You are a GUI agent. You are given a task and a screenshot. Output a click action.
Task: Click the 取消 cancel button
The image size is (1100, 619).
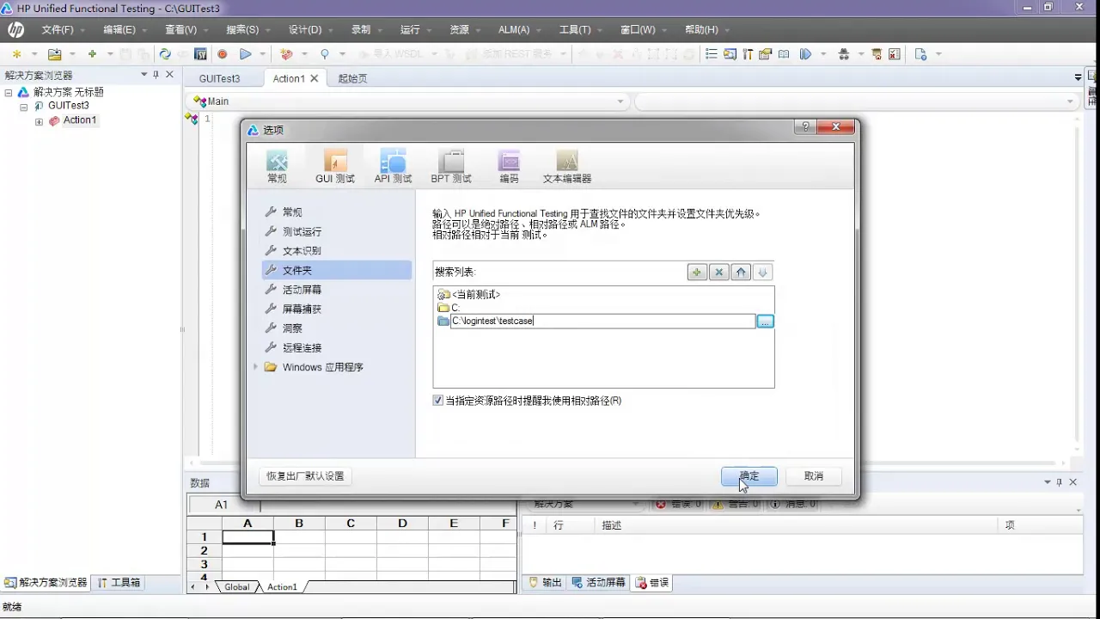click(814, 476)
